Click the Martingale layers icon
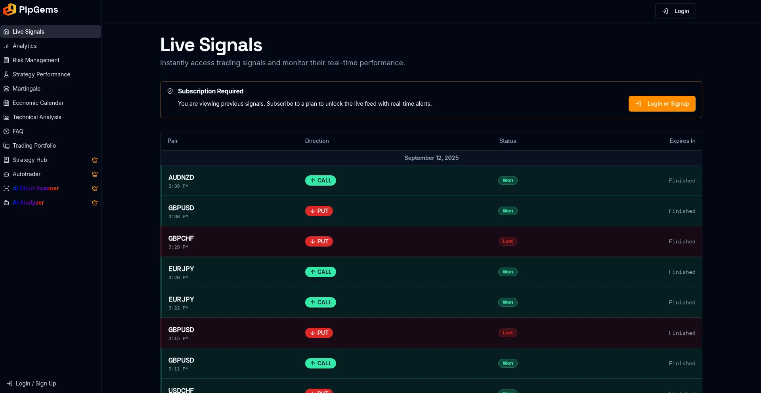Viewport: 761px width, 393px height. (x=6, y=89)
